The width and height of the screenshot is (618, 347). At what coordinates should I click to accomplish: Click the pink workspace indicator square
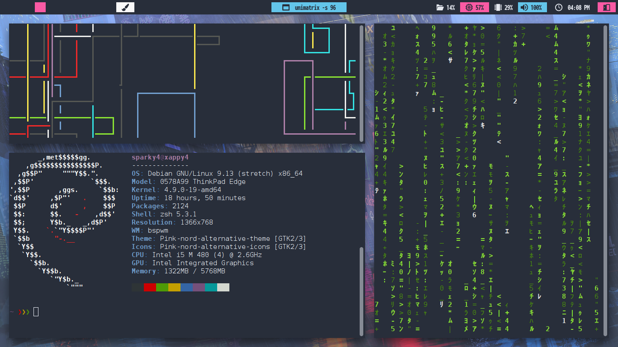pos(40,7)
